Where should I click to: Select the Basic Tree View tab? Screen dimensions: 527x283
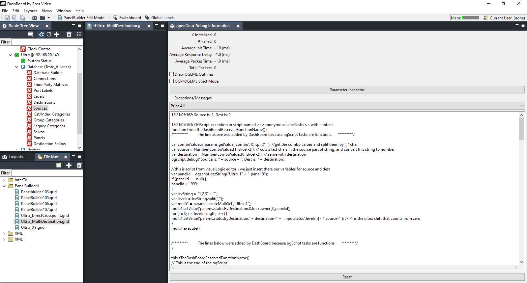pos(23,26)
